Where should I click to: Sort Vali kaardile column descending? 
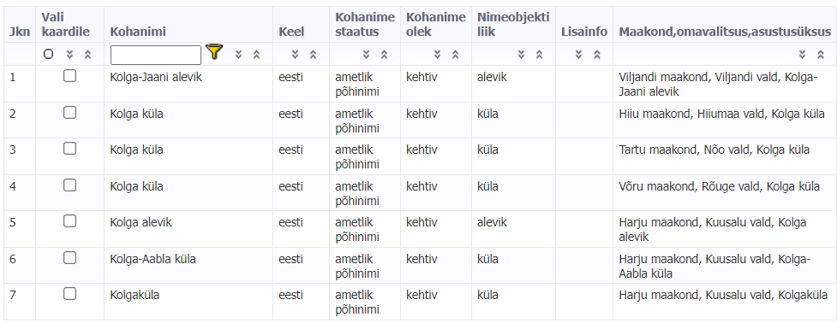pyautogui.click(x=69, y=55)
